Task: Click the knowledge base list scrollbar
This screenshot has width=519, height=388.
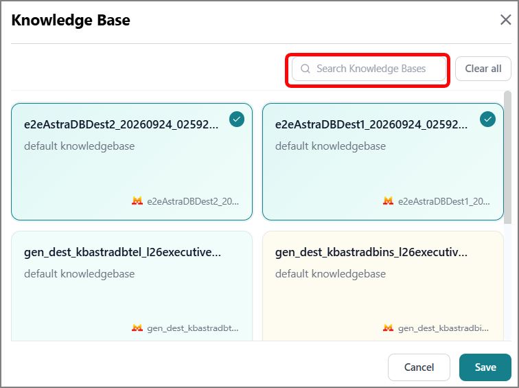Action: [x=507, y=157]
